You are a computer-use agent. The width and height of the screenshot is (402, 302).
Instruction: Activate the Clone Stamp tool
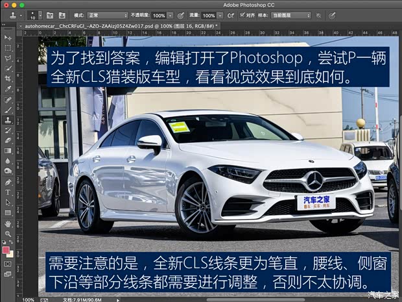(8, 120)
